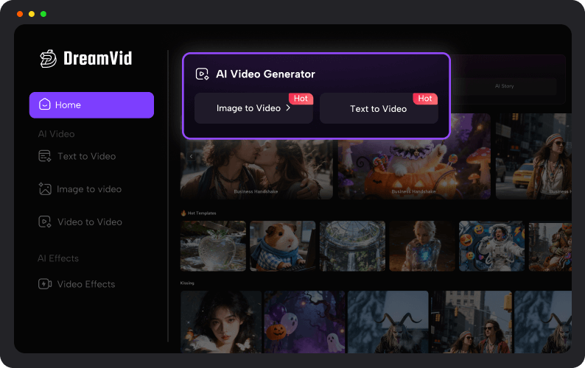Click the dimmed AI Story button
The height and width of the screenshot is (368, 585).
click(x=504, y=86)
